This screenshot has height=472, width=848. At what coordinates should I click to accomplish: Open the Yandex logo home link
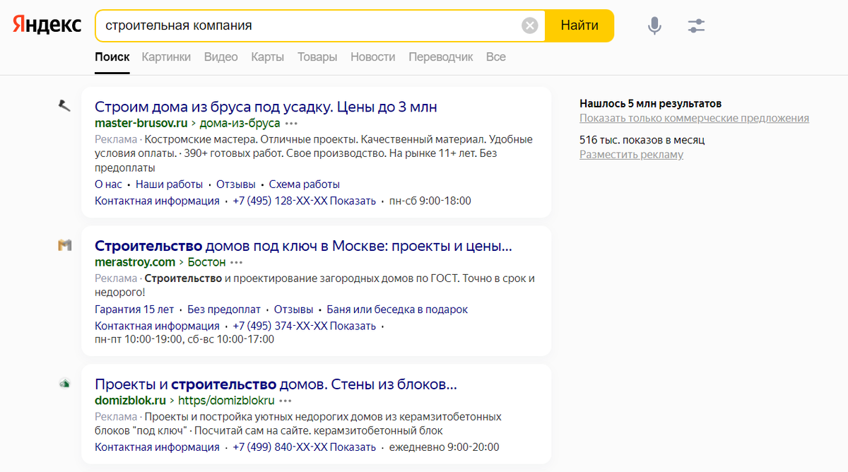(x=47, y=25)
